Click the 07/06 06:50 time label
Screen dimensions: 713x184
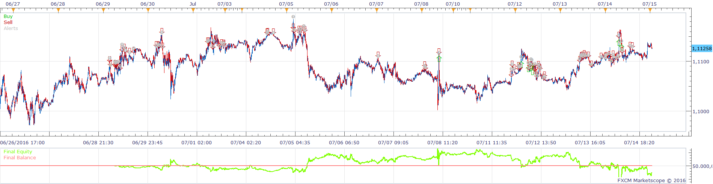[x=344, y=143]
